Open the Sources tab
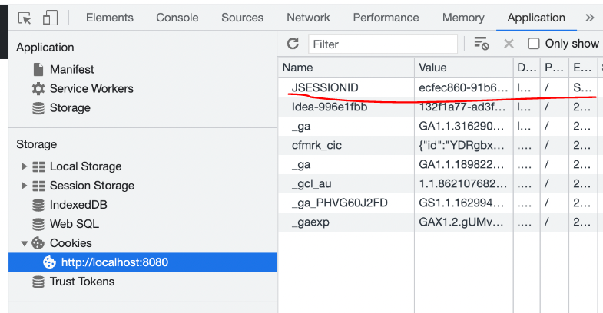Image resolution: width=603 pixels, height=313 pixels. pos(242,18)
